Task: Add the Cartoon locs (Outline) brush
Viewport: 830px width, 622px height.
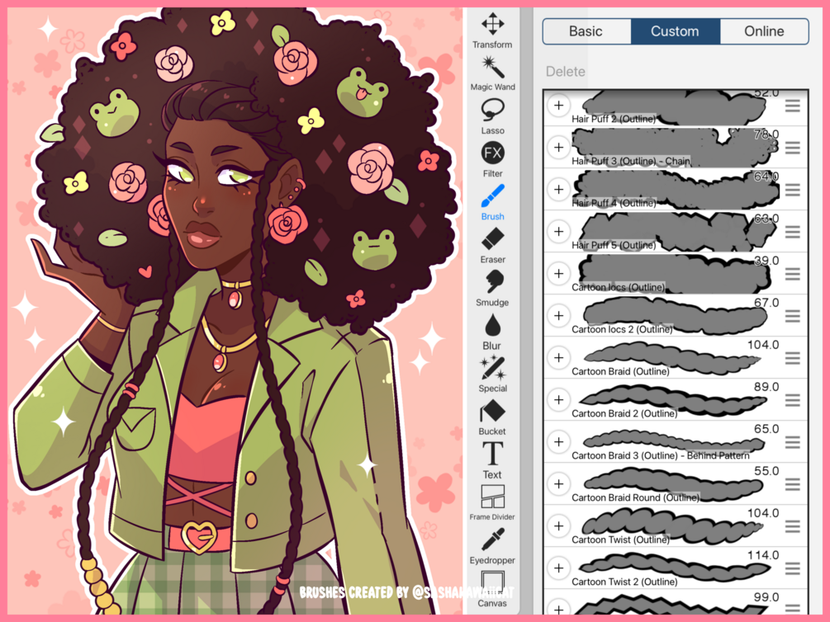Action: tap(558, 273)
